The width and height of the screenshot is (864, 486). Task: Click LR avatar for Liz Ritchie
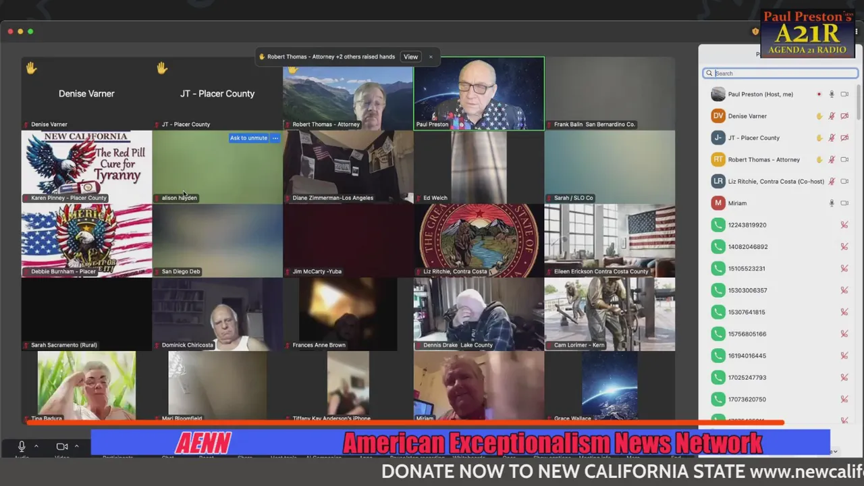pyautogui.click(x=718, y=182)
